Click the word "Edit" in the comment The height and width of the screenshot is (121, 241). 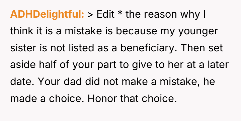coord(105,14)
